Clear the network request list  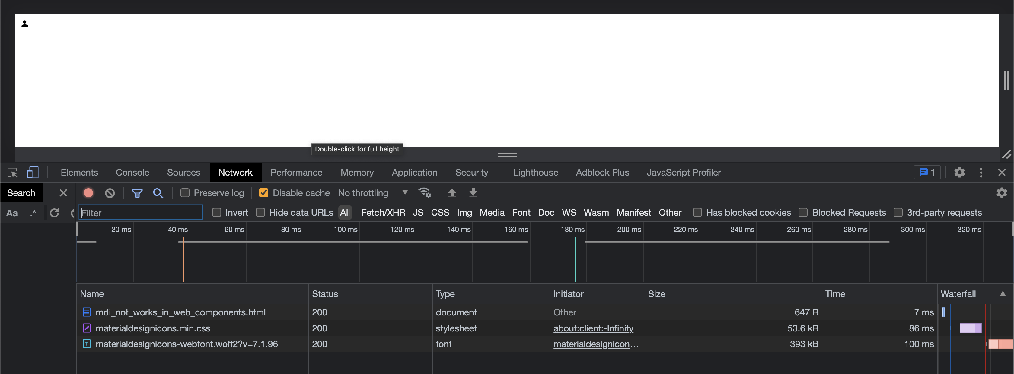110,193
